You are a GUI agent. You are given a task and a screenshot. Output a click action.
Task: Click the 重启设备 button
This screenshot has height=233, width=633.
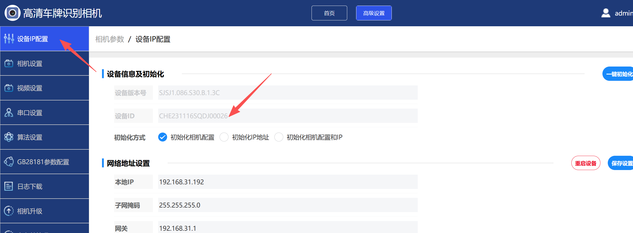point(586,163)
